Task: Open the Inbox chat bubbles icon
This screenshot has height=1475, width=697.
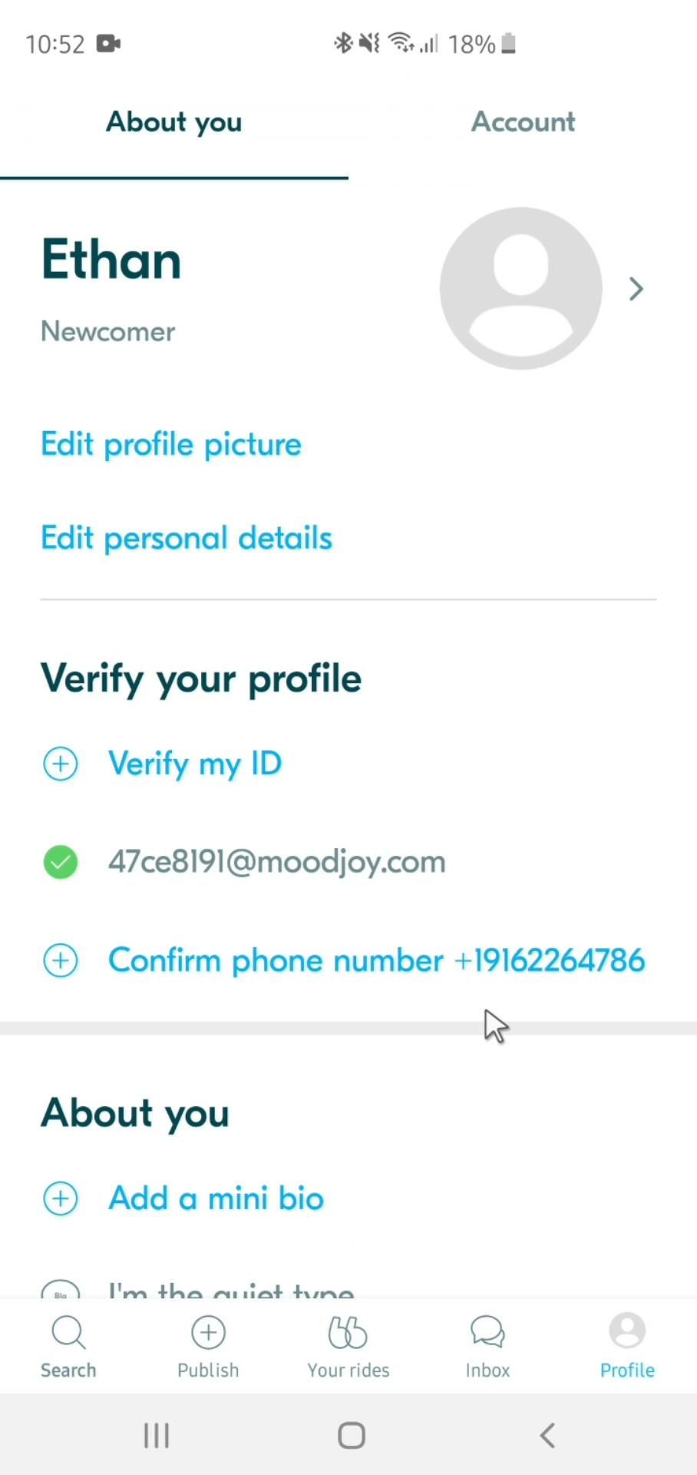Action: 487,1333
